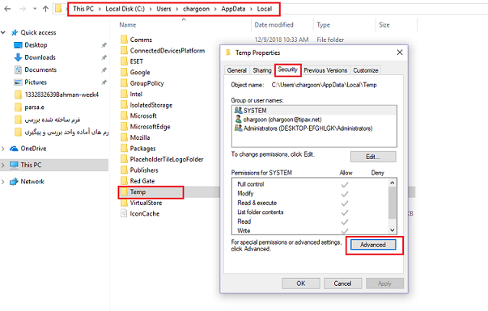Switch to the Sharing tab
The width and height of the screenshot is (488, 311).
pyautogui.click(x=262, y=70)
